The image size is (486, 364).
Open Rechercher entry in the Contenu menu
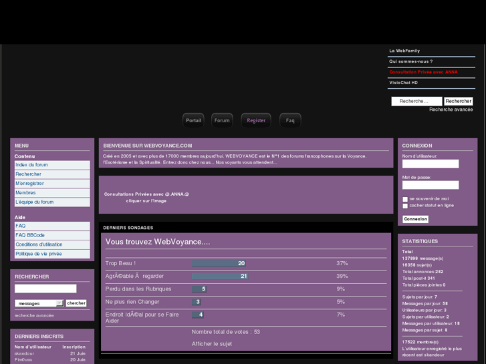tap(52, 174)
